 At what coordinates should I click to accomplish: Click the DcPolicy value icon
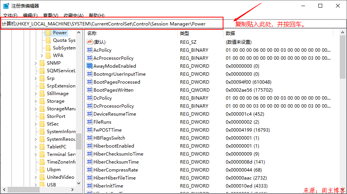89,98
